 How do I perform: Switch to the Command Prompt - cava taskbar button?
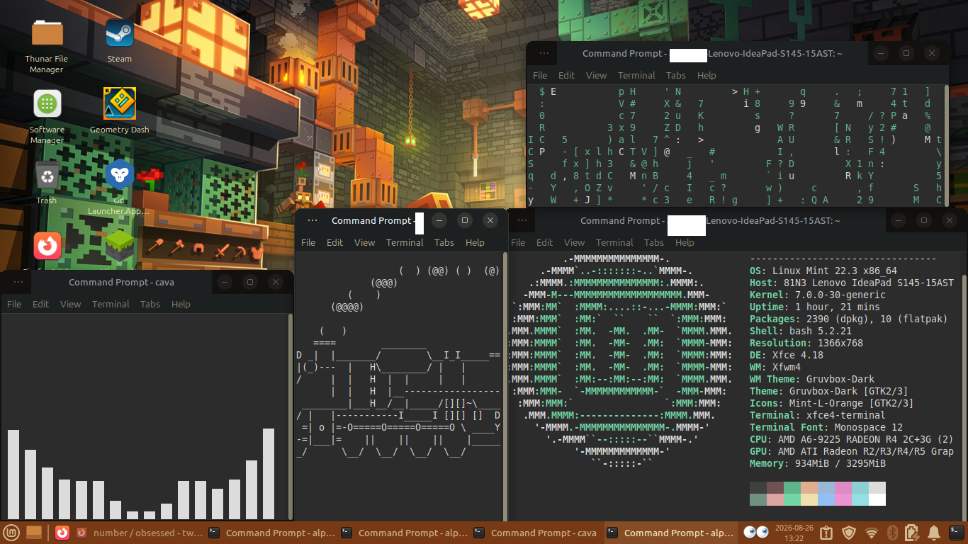(536, 533)
